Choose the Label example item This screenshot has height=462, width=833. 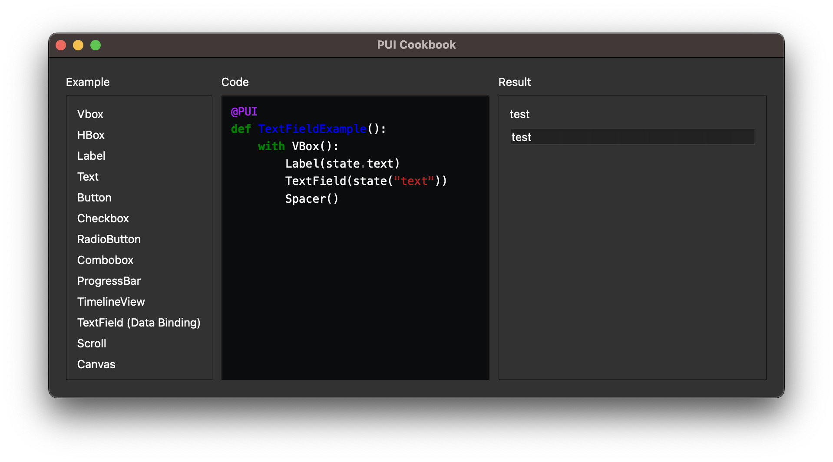click(x=91, y=156)
